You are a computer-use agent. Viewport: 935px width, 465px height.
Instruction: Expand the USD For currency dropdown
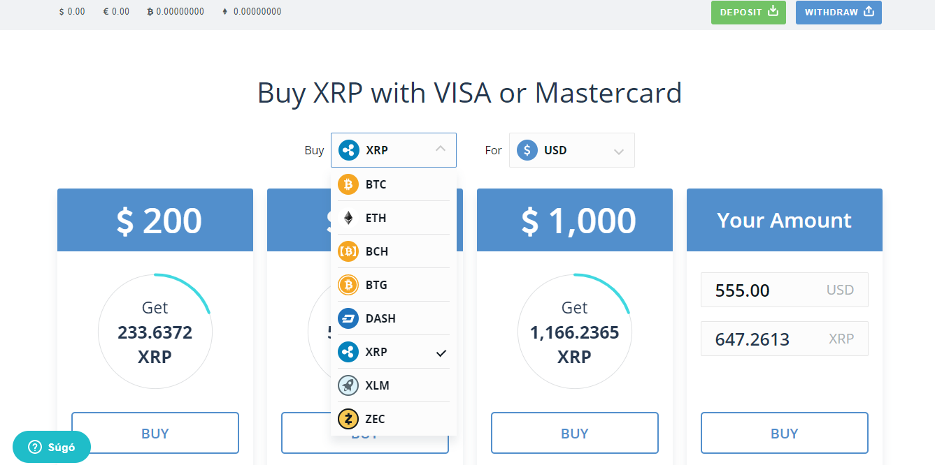tap(572, 150)
